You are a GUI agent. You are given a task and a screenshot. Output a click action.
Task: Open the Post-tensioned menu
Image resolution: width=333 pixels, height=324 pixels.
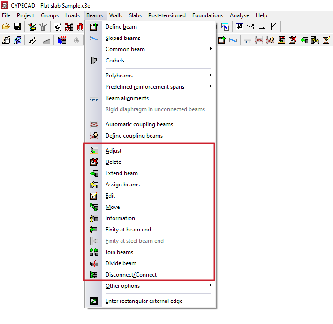pyautogui.click(x=167, y=15)
